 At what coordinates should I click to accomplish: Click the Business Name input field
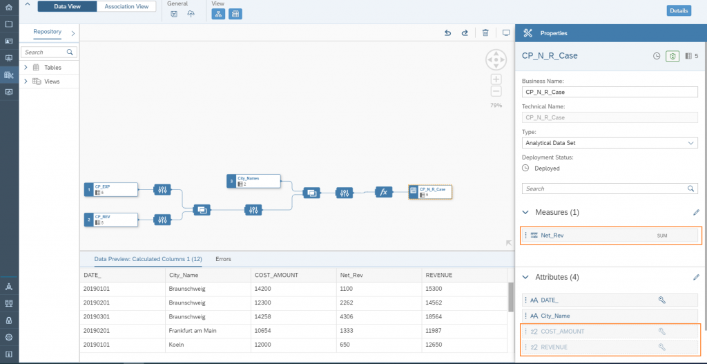[x=610, y=92]
